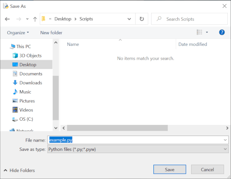Click the file list scroll left arrow

(x=64, y=128)
